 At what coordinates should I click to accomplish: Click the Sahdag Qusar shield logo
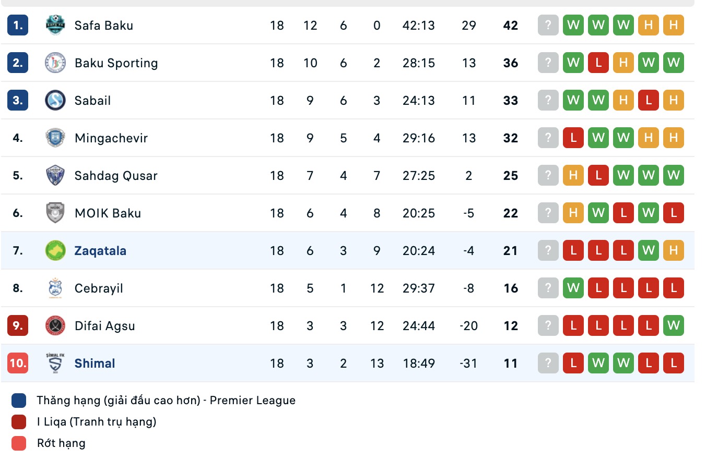coord(55,176)
